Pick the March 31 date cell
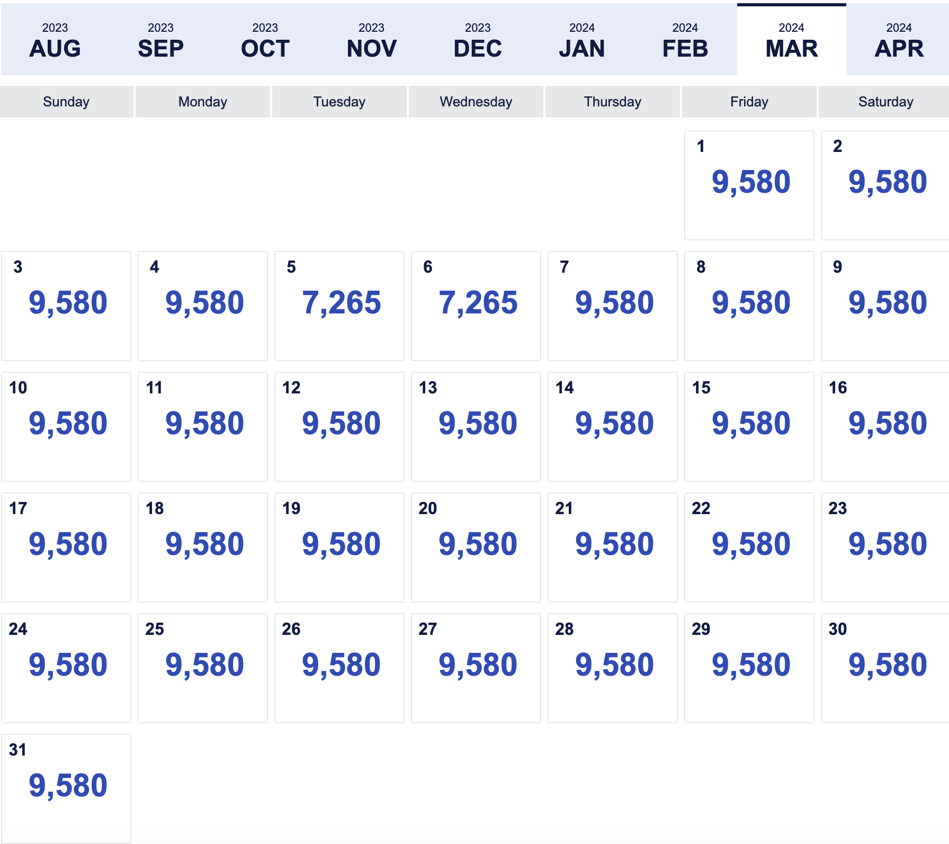Screen dimensions: 949x844 66,789
